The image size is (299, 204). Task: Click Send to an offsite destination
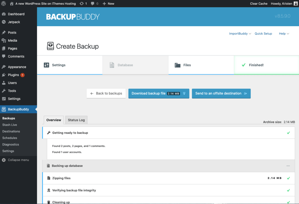(x=221, y=94)
